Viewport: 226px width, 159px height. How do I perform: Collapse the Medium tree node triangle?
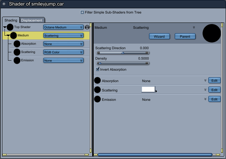coord(8,35)
